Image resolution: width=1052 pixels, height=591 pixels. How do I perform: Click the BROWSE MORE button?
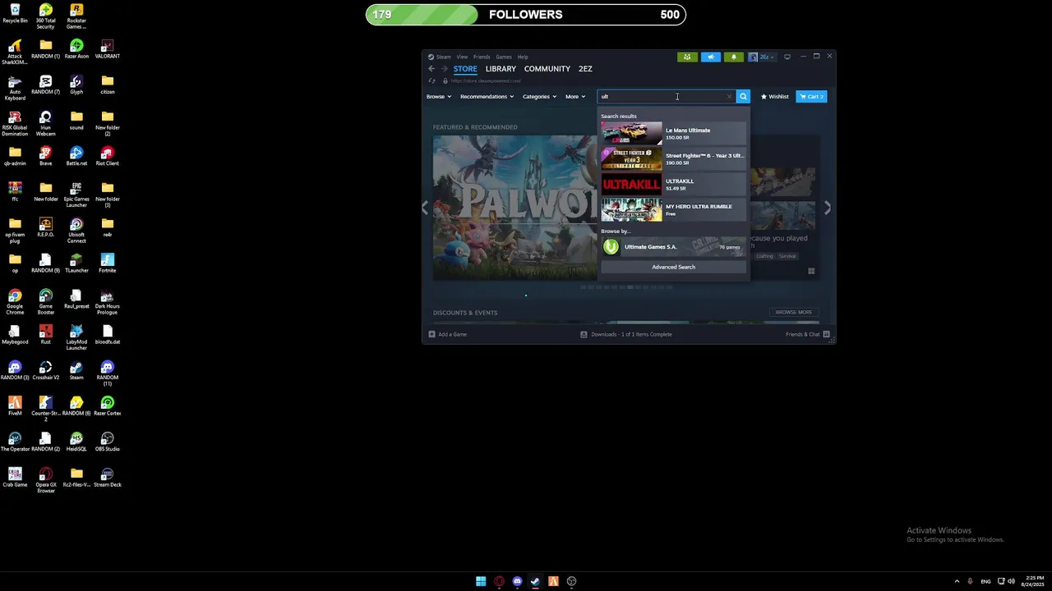[x=794, y=312]
